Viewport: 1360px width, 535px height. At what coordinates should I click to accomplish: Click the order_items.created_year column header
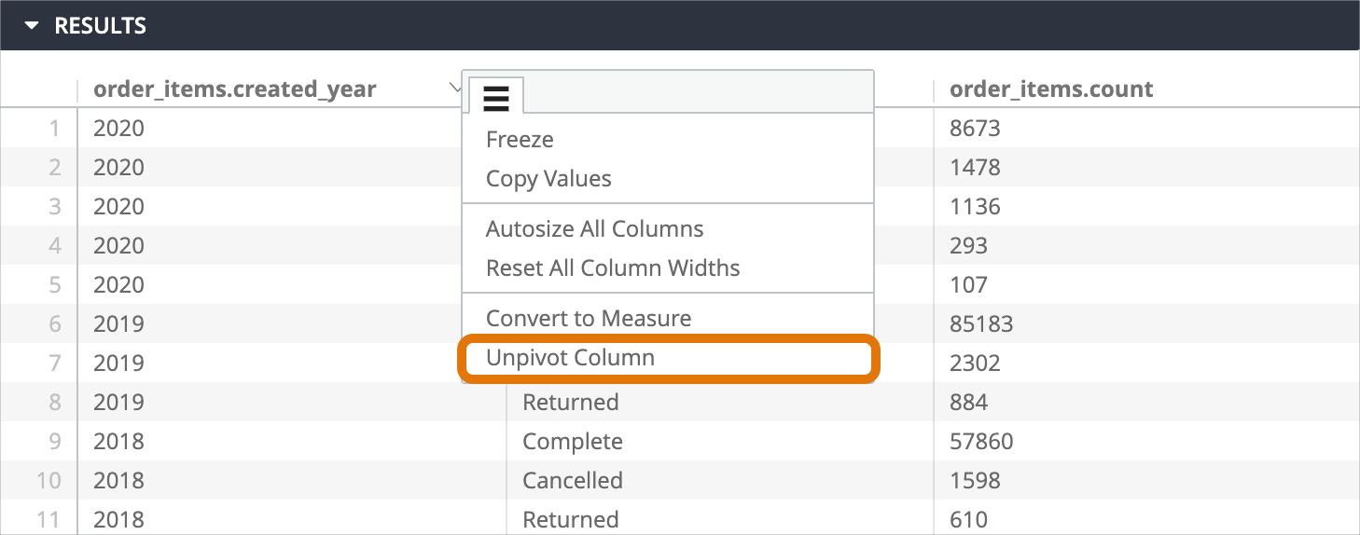click(235, 89)
